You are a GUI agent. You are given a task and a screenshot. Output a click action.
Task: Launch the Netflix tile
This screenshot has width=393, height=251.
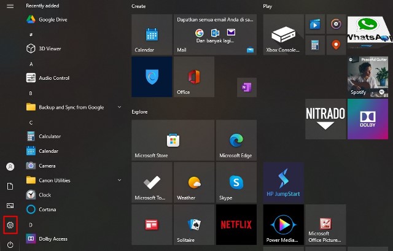click(x=236, y=225)
